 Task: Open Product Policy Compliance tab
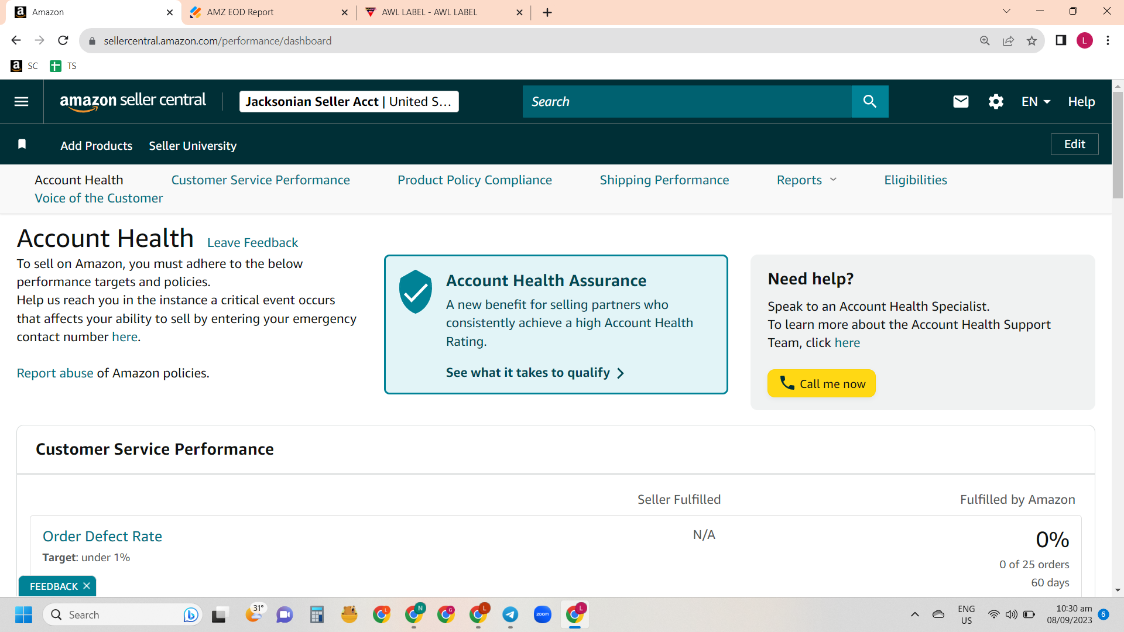click(x=475, y=180)
